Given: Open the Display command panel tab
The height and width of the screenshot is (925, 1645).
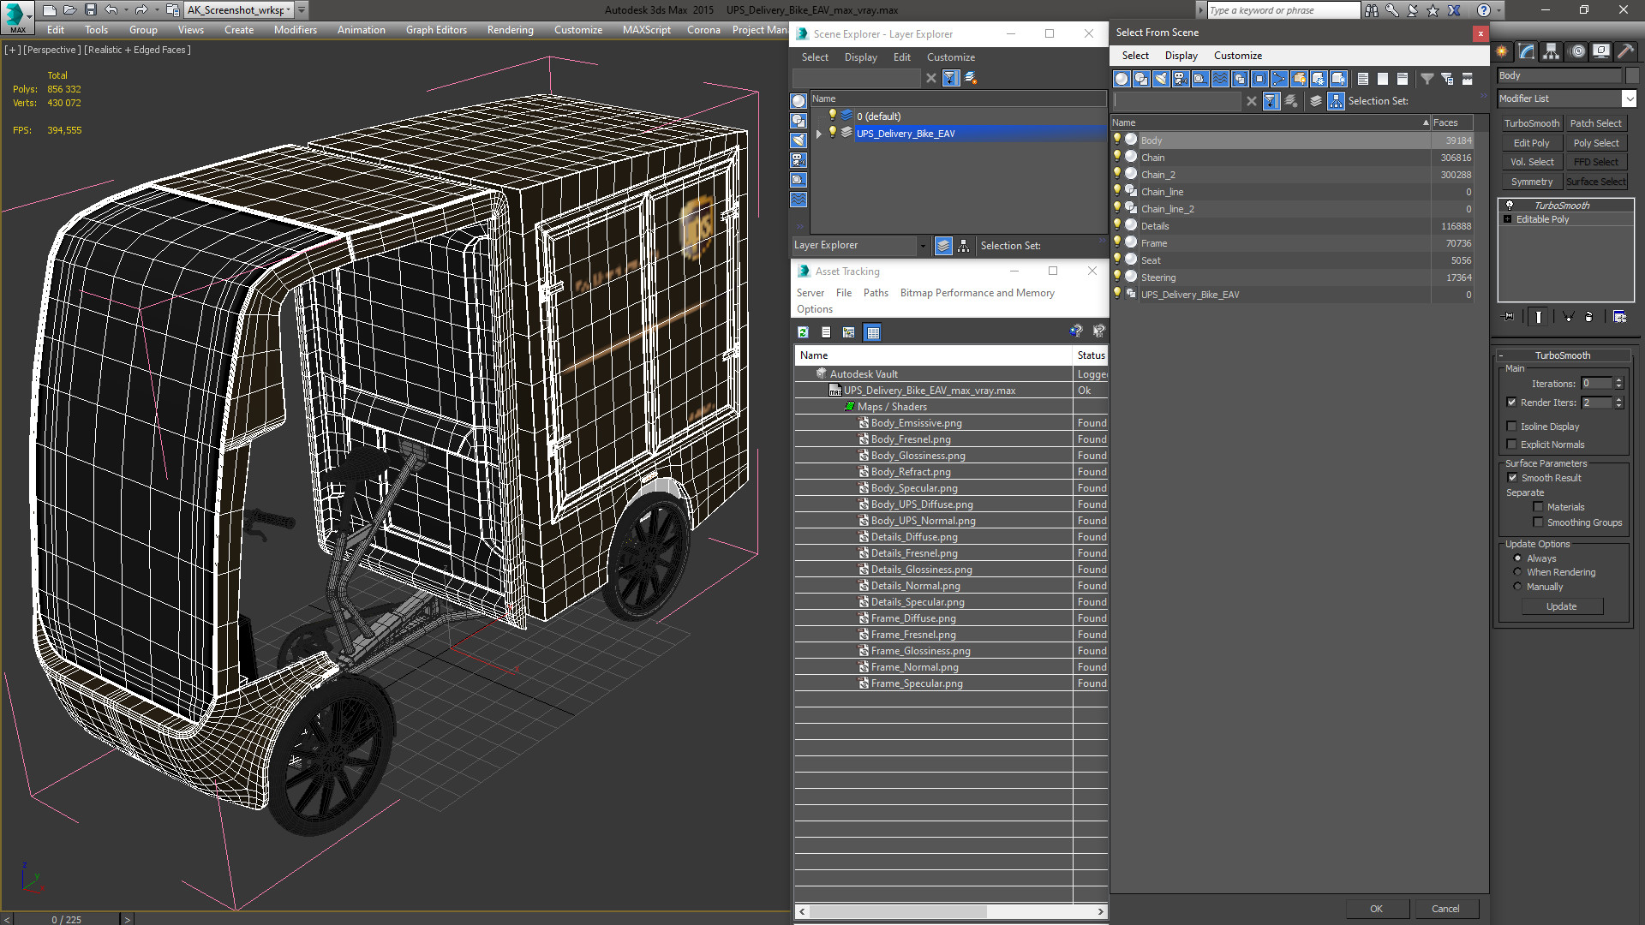Looking at the screenshot, I should point(1601,51).
